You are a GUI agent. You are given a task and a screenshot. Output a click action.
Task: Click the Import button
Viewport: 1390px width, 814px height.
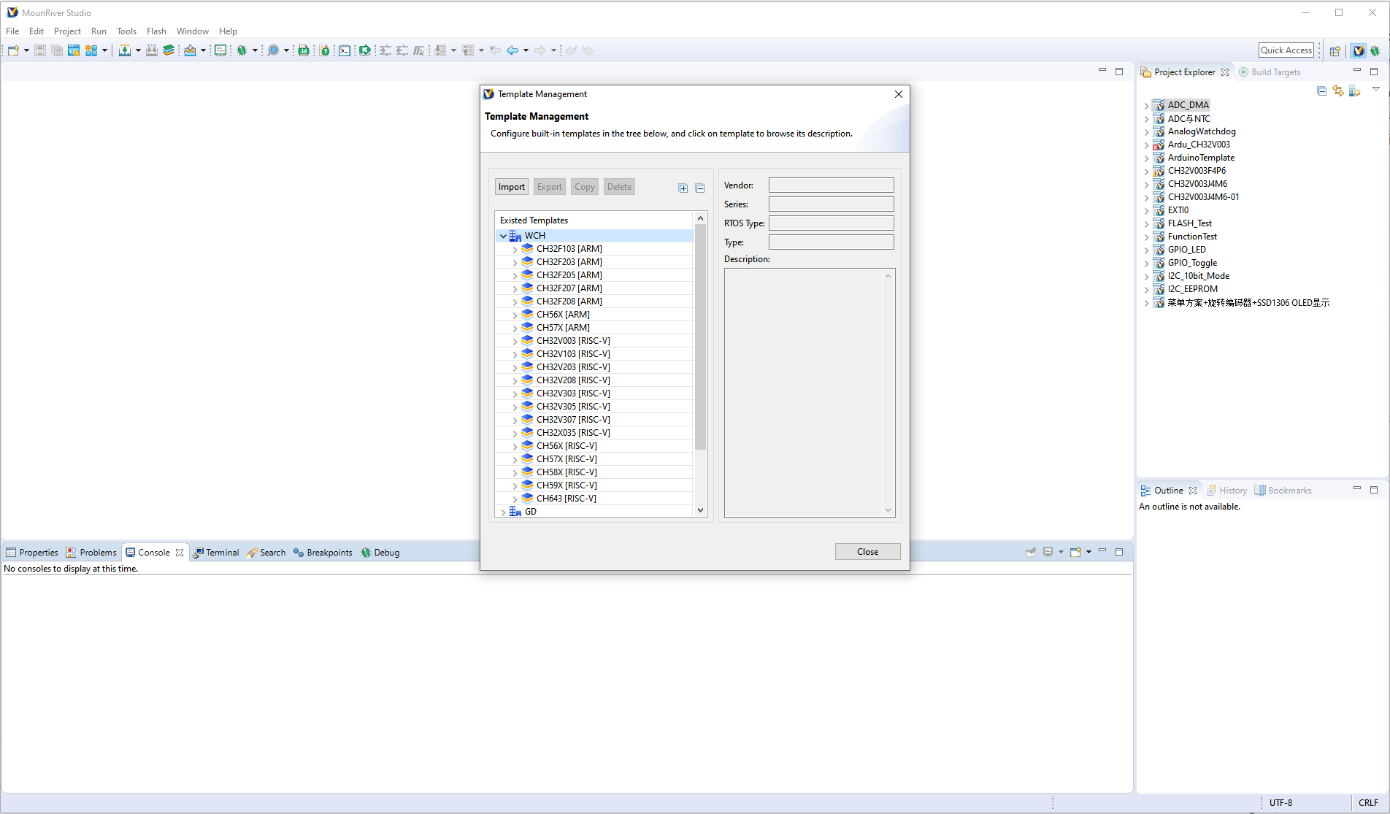(x=512, y=187)
